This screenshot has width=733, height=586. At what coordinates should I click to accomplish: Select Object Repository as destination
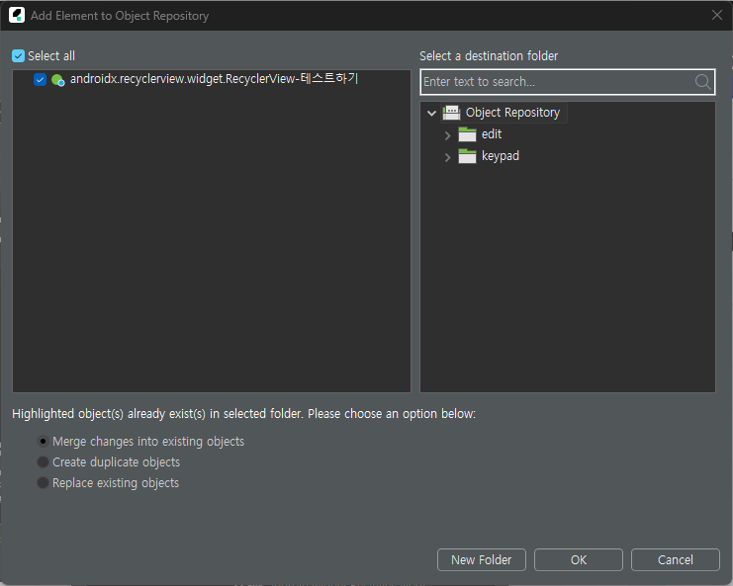[x=512, y=113]
